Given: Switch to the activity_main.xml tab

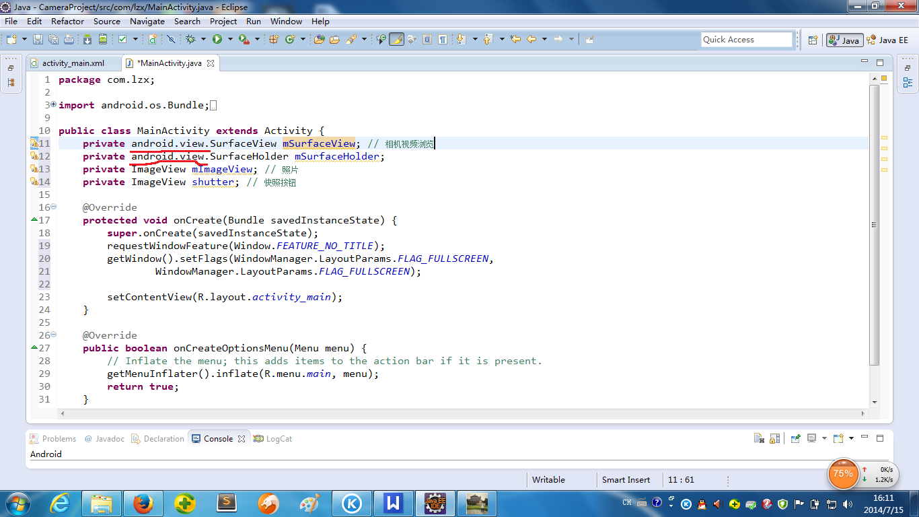Looking at the screenshot, I should [73, 63].
